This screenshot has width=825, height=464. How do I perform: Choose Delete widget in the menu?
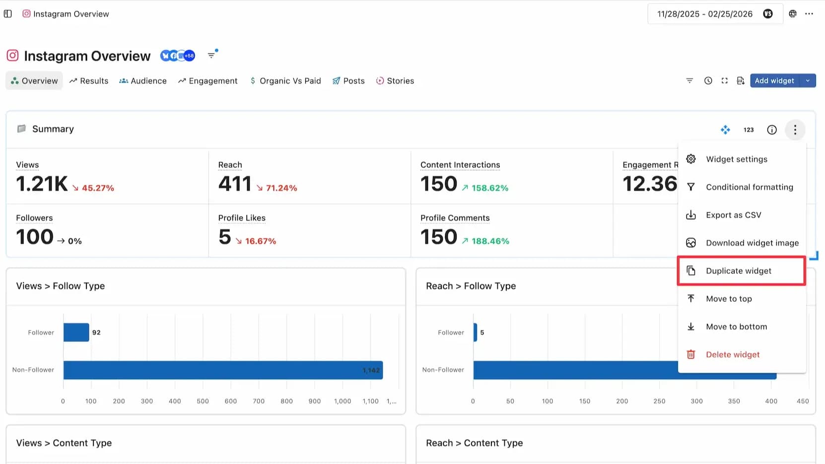tap(733, 355)
